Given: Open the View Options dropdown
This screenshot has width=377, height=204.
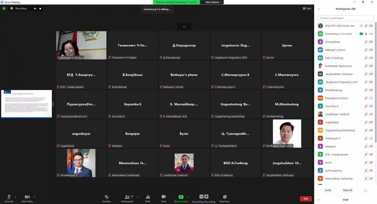Looking at the screenshot, I should pos(214,2).
